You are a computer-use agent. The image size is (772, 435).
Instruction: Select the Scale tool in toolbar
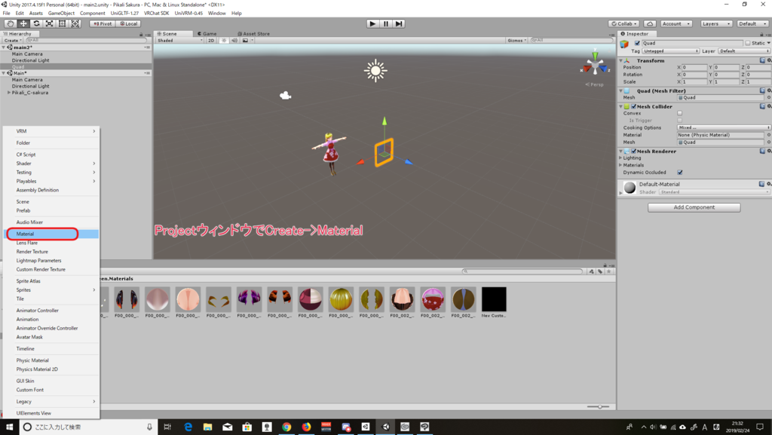click(x=49, y=23)
